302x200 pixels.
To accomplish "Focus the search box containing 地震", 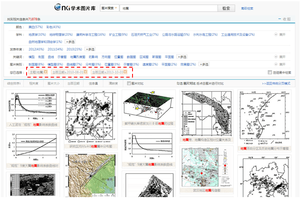I will 169,8.
